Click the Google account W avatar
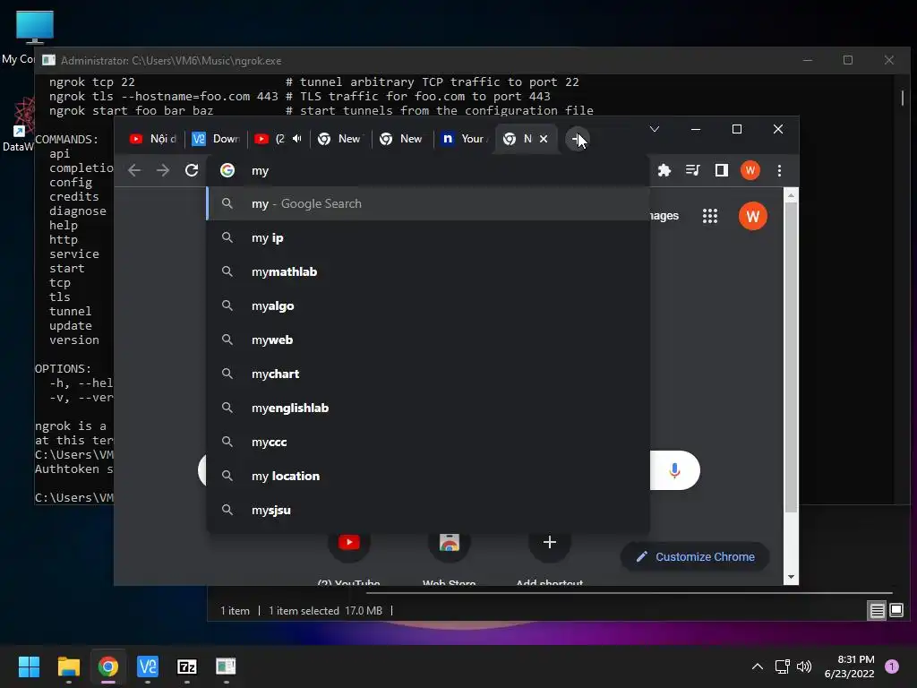 tap(752, 216)
